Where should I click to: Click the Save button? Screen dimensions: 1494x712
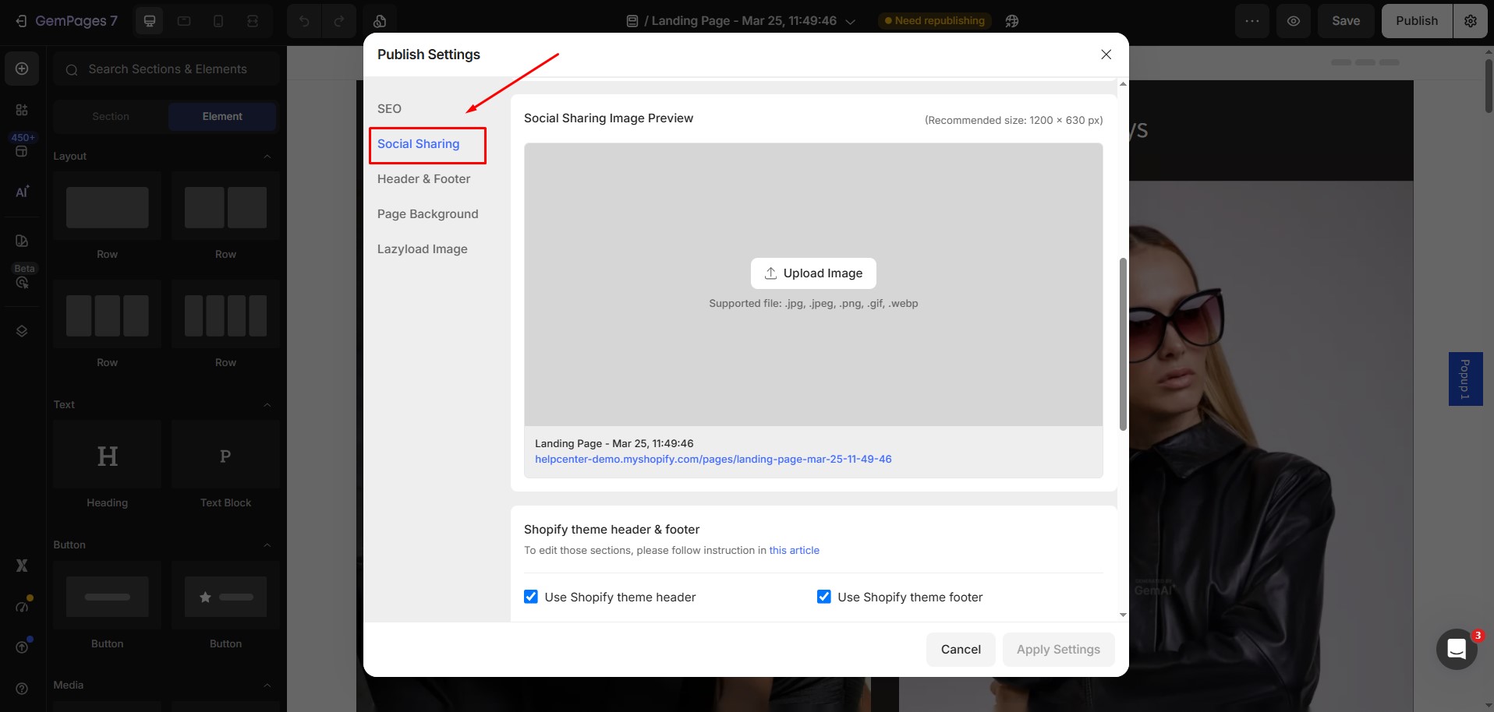pos(1346,21)
